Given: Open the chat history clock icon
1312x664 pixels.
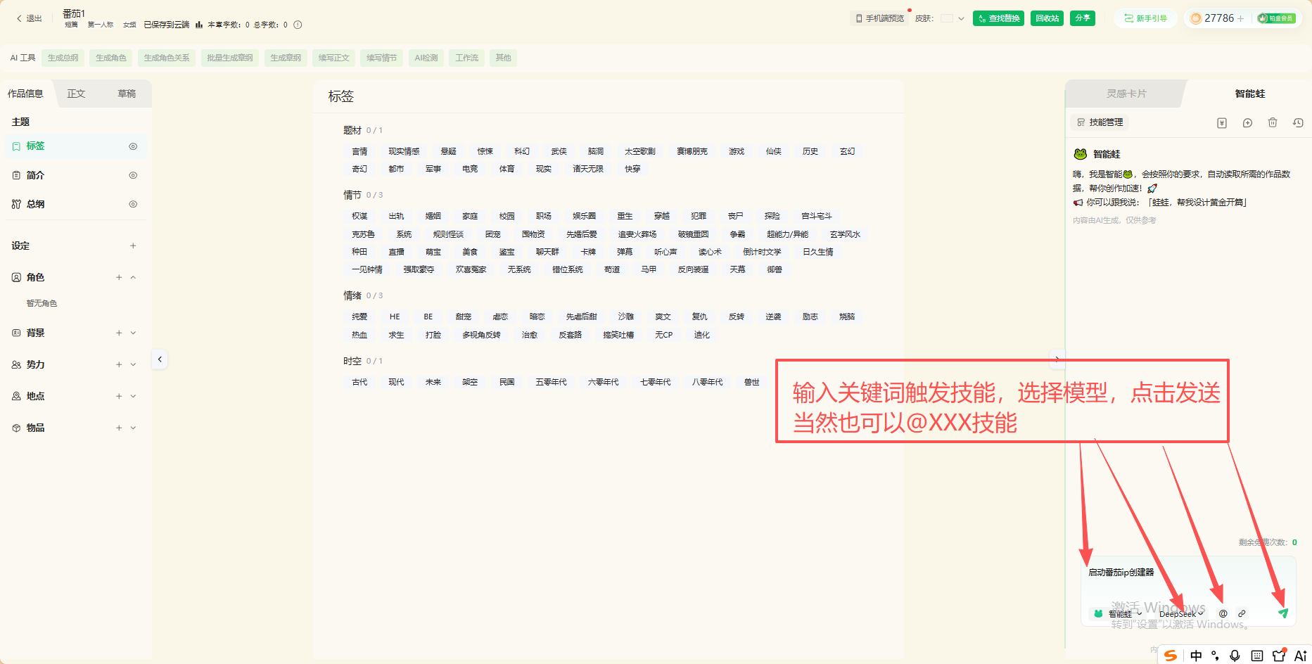Looking at the screenshot, I should click(x=1298, y=122).
